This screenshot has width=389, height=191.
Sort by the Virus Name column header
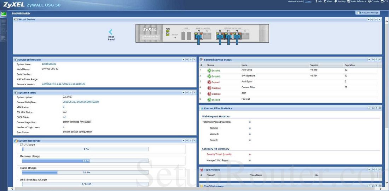tap(281, 175)
